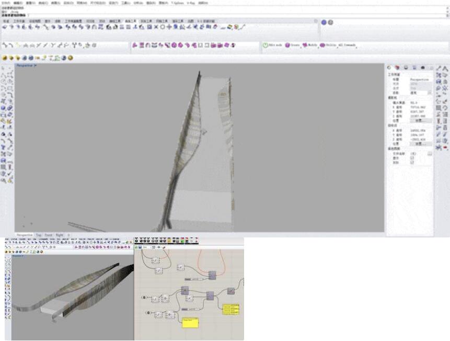The image size is (450, 341).
Task: Click the top-left icon in right-edge toolbar
Action: click(x=439, y=69)
